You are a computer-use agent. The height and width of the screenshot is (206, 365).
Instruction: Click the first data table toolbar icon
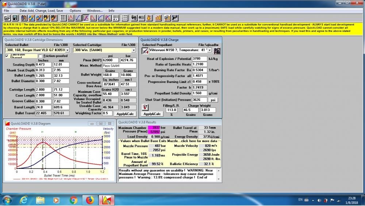(63, 18)
